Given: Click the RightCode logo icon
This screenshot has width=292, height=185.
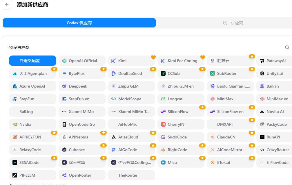Looking at the screenshot, I should click(163, 150).
